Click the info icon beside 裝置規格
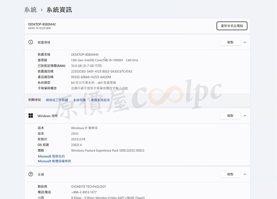277x199 pixels. (31, 42)
